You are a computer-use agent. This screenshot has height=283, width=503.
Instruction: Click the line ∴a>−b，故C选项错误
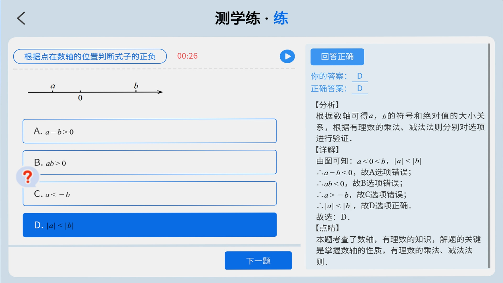[362, 194]
